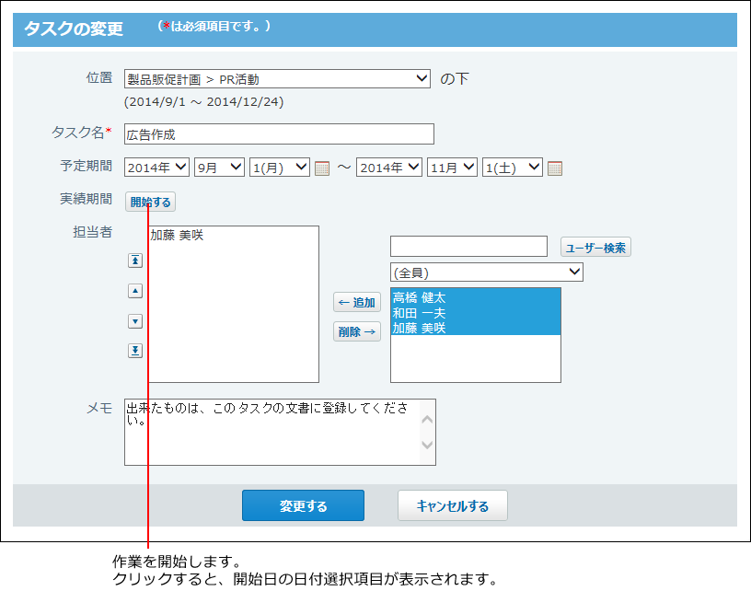Move selected assignee down one position
The image size is (751, 591).
(x=135, y=321)
